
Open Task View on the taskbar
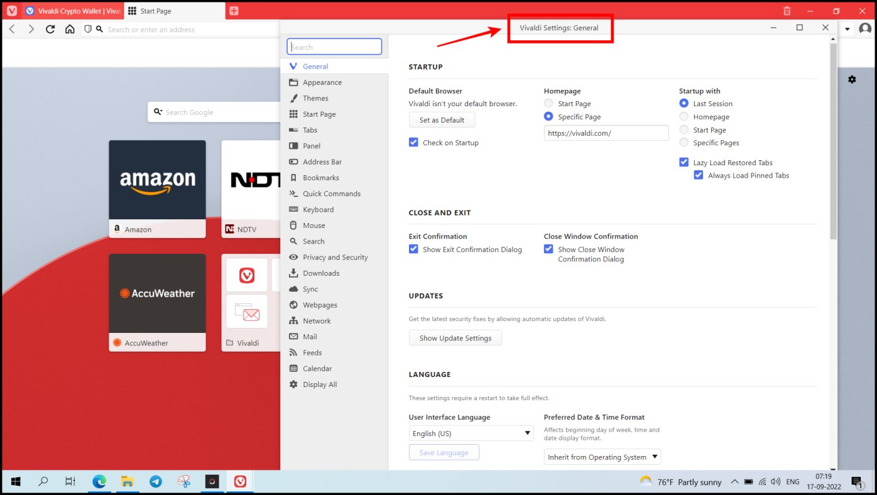[70, 482]
